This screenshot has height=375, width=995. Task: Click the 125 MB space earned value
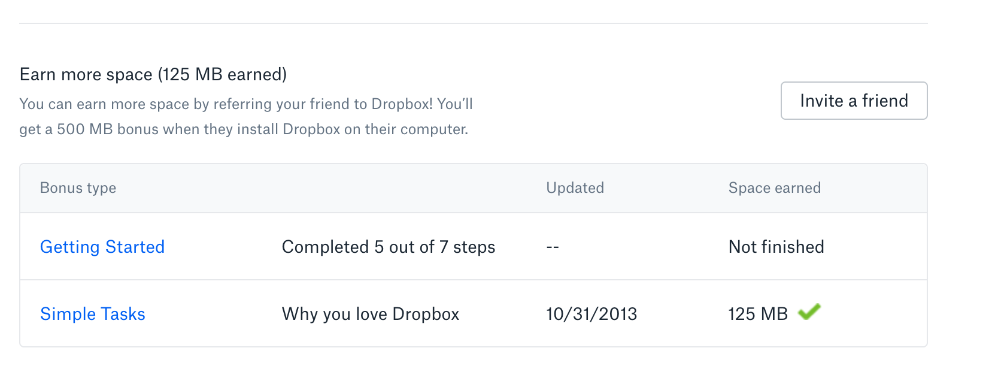(758, 314)
